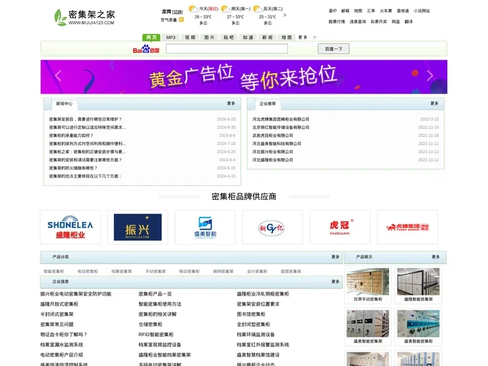
Task: Open the 企业推荐 panel tab
Action: click(268, 104)
